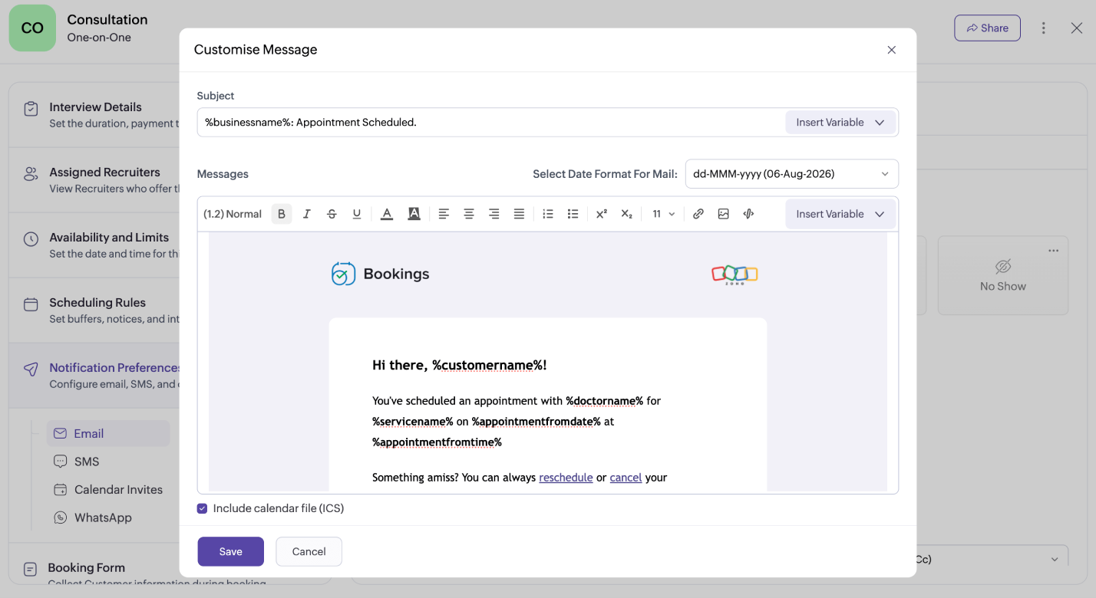
Task: Open the Interview Details section
Action: [94, 114]
